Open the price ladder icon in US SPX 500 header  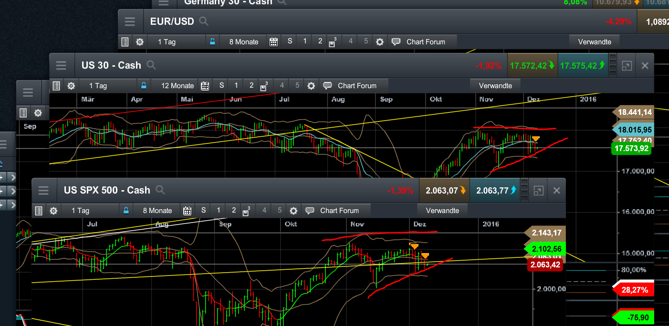(524, 191)
